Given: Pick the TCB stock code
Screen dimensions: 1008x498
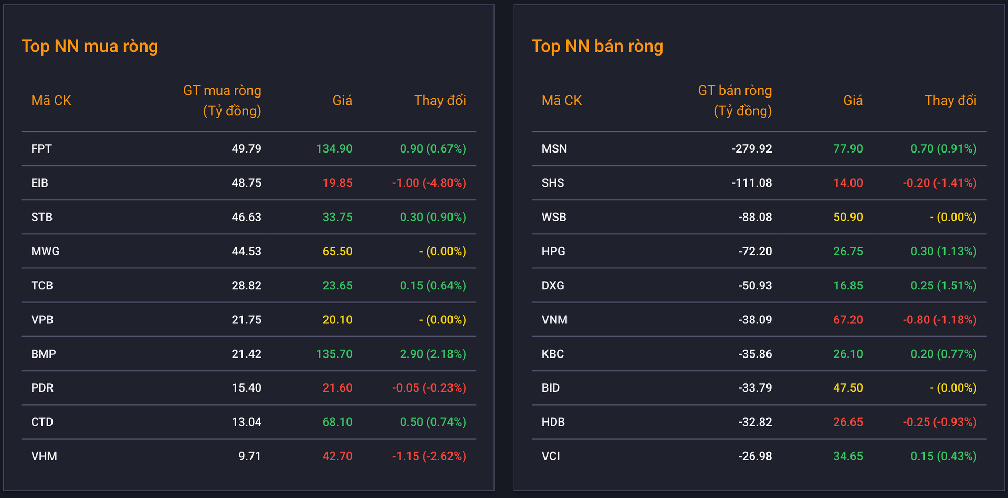Looking at the screenshot, I should tap(42, 286).
